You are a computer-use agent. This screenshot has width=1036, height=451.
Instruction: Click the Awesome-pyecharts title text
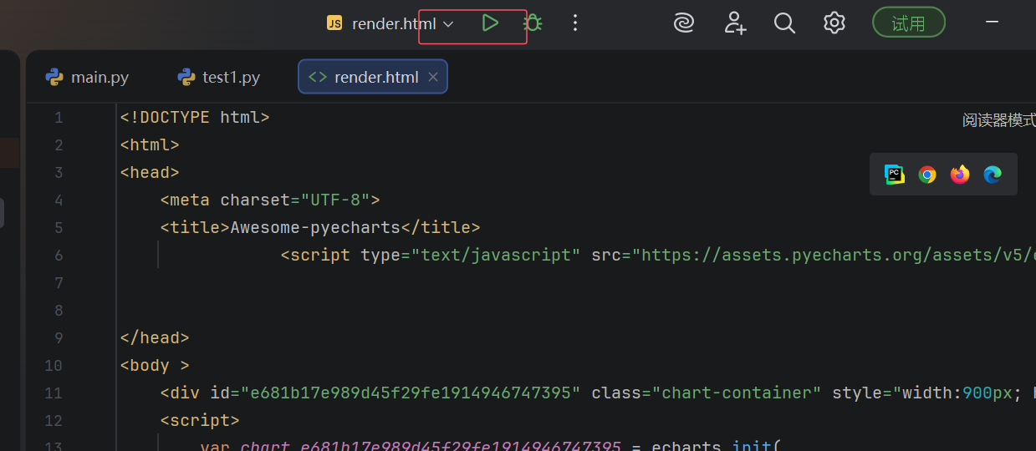pos(315,228)
